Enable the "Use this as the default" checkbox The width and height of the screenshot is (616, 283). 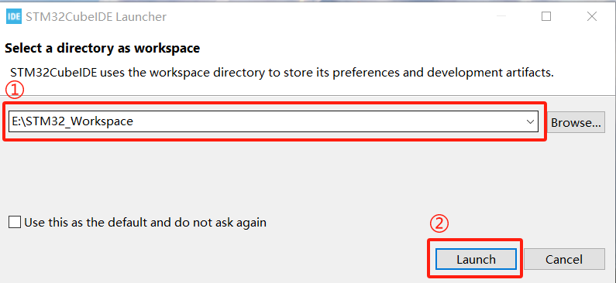point(15,223)
